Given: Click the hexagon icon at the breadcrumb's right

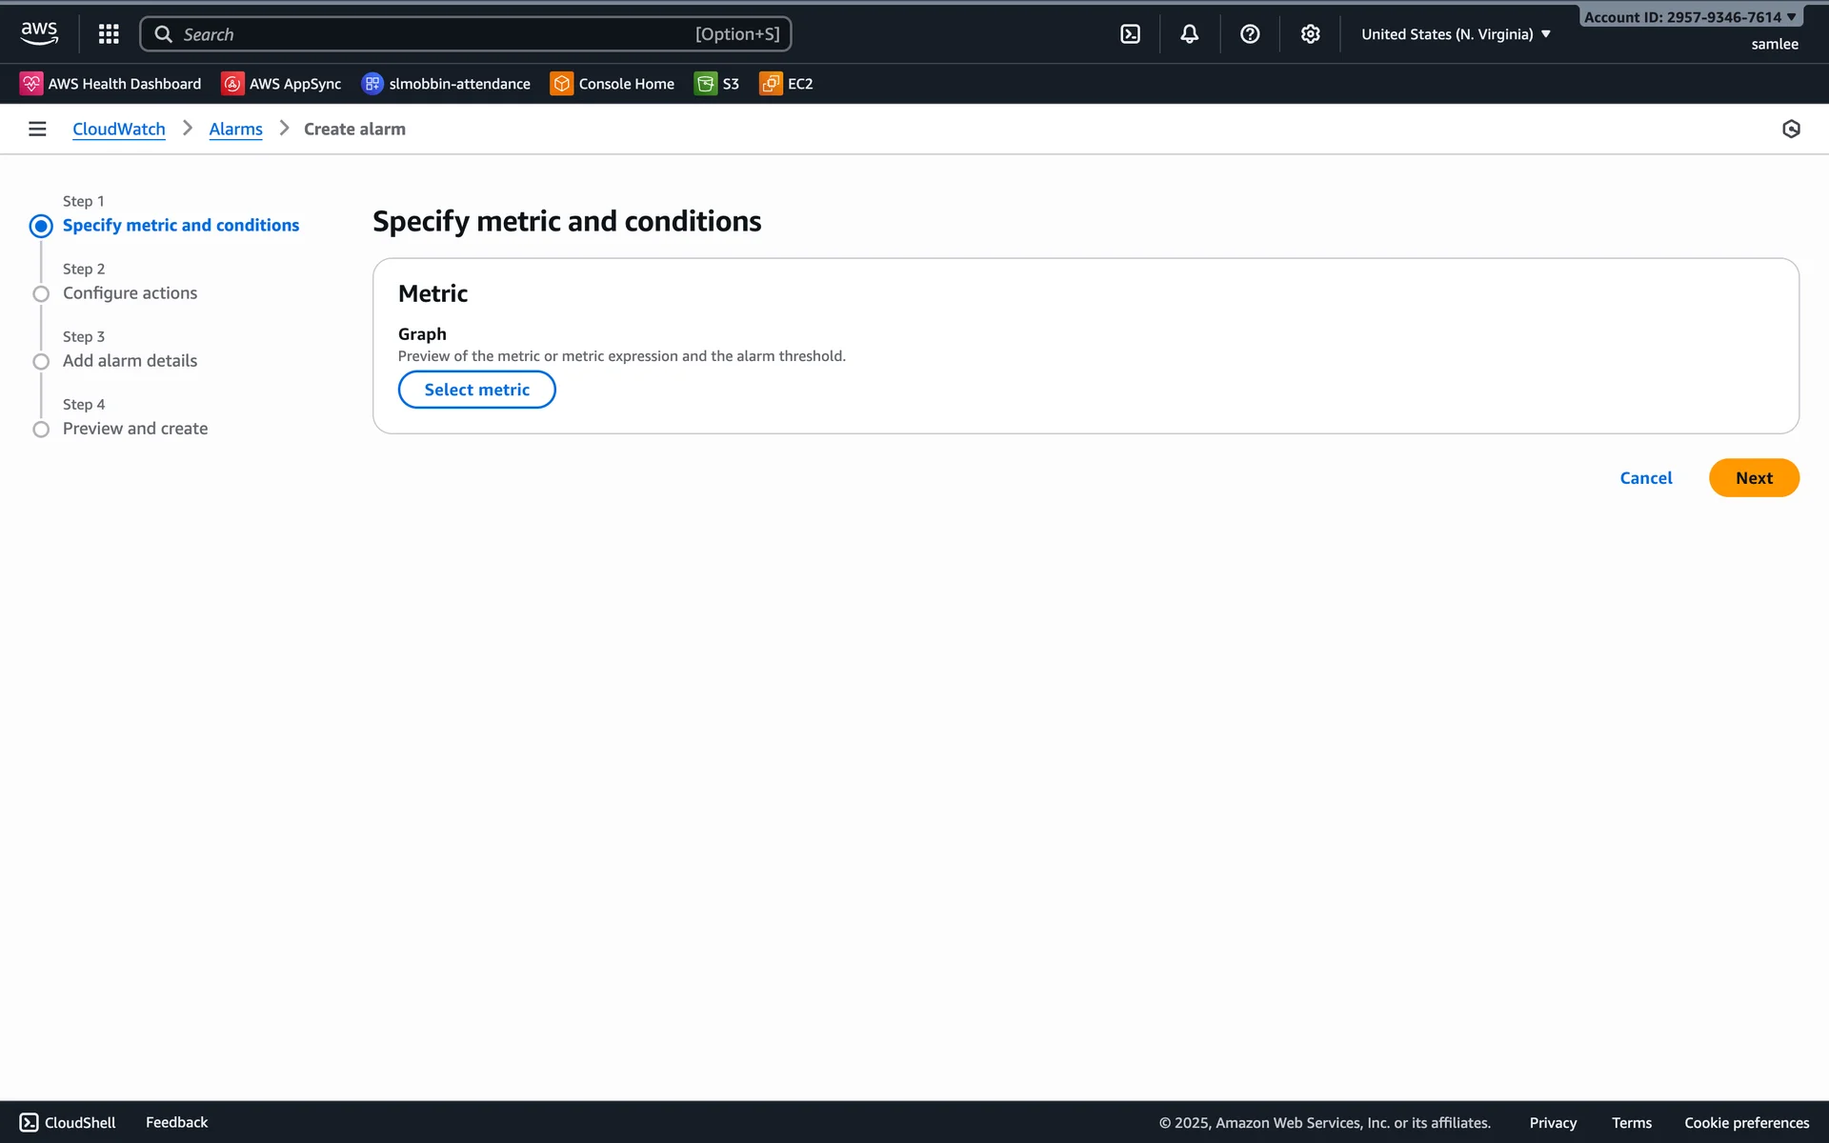Looking at the screenshot, I should 1791,129.
